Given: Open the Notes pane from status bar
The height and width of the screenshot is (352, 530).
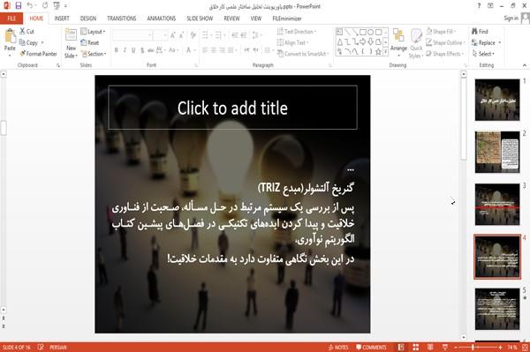Looking at the screenshot, I should (x=338, y=348).
